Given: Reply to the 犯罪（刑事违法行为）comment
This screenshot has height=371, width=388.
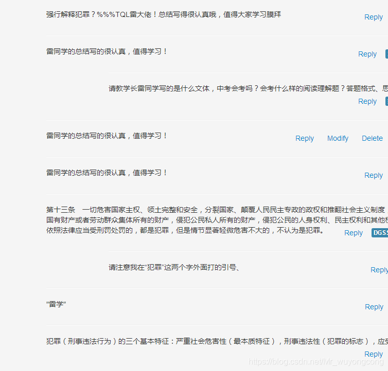Looking at the screenshot, I should pyautogui.click(x=374, y=354).
